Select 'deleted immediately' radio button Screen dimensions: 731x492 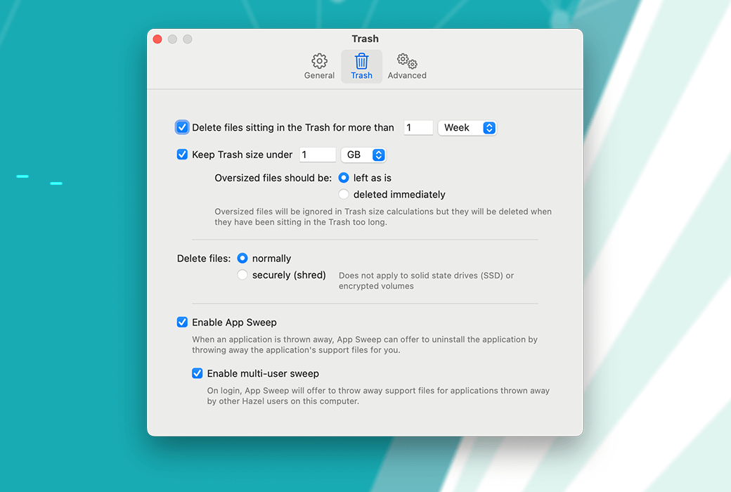point(344,194)
